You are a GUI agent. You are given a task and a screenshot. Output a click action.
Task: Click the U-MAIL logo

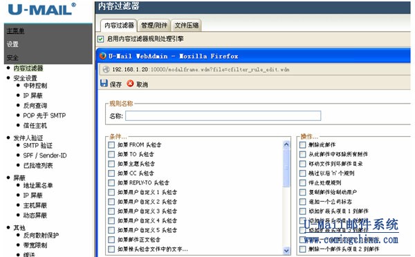point(41,9)
